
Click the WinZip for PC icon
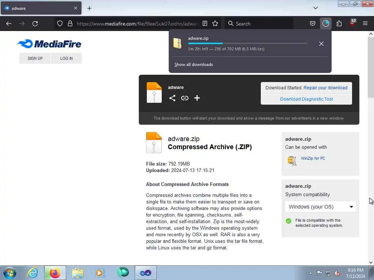coord(292,160)
